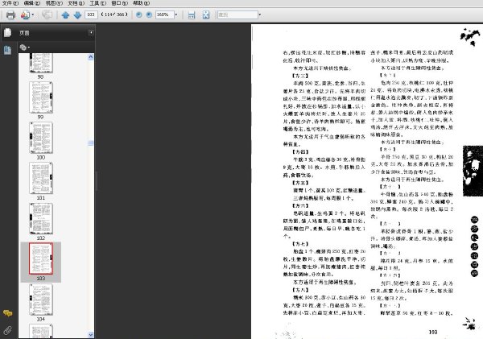Viewport: 483px width, 339px height.
Task: Open the Pages panel icon in sidebar
Action: (7, 32)
